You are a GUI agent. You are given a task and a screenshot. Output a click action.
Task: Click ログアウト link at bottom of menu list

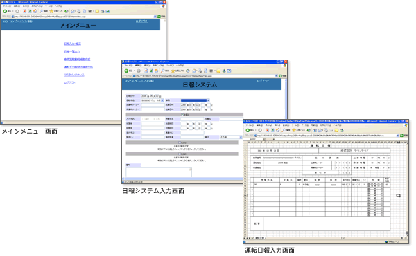(x=69, y=82)
